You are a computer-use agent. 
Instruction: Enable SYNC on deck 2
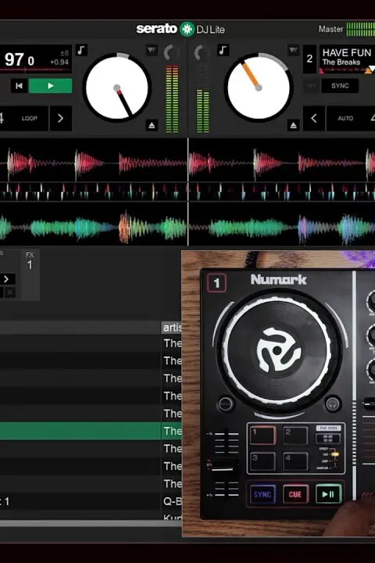340,86
